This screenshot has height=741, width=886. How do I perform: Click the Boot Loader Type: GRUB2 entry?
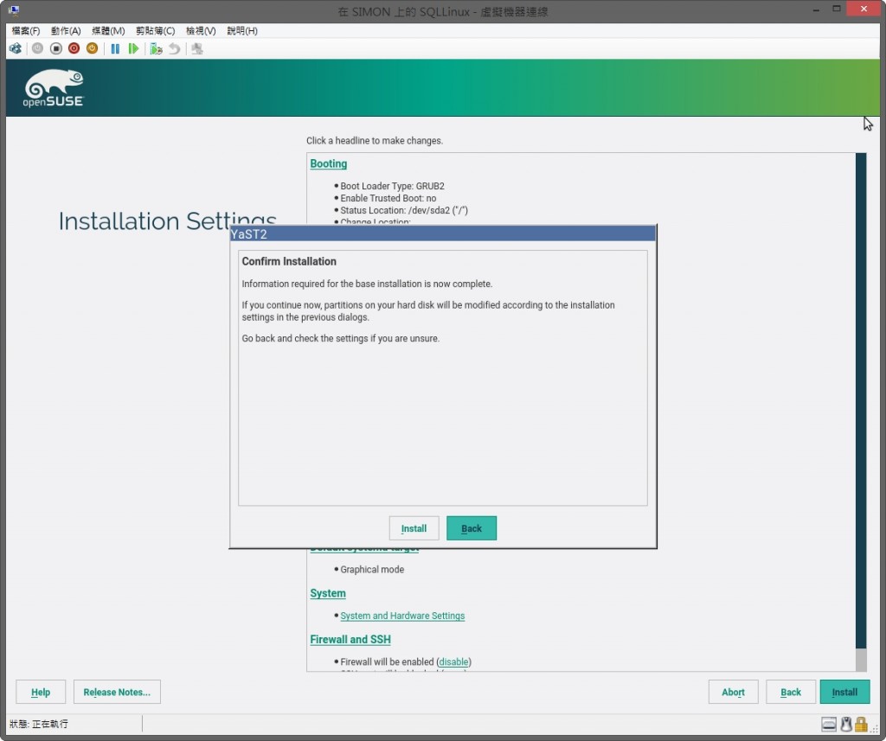[392, 186]
